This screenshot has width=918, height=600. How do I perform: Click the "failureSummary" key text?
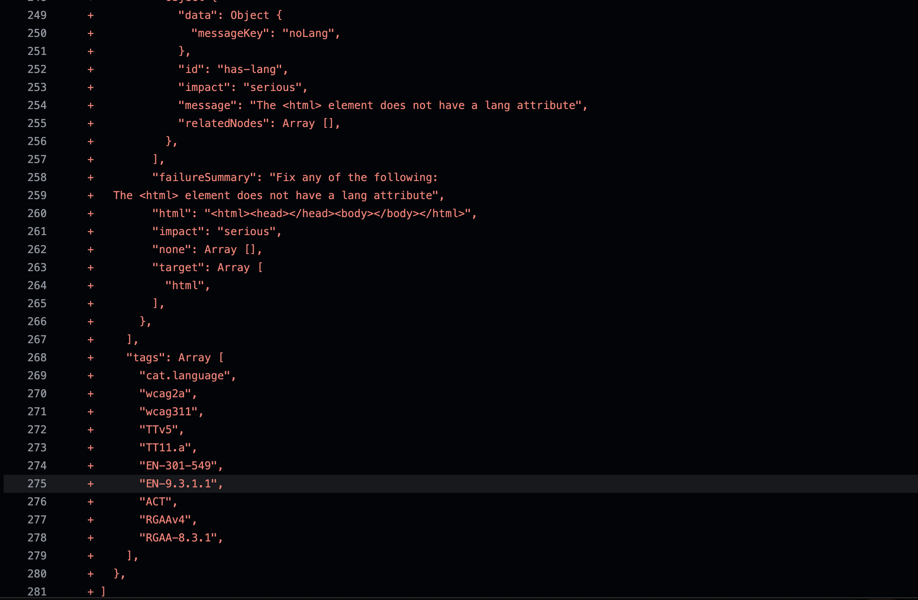point(204,177)
